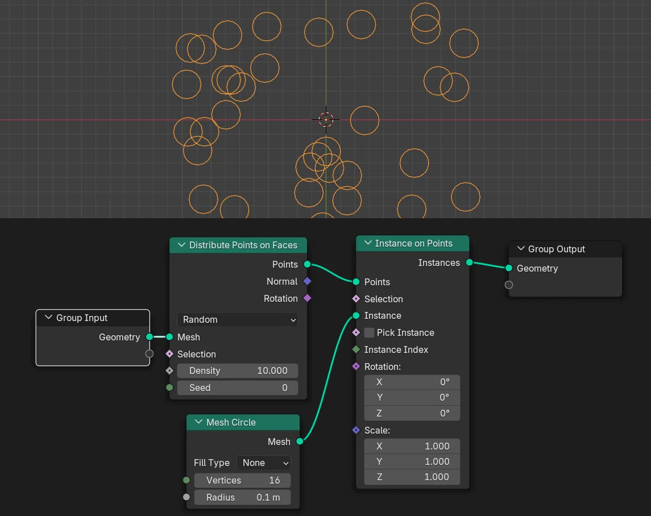Screen dimensions: 651x516
Task: Click the Rotation Z 0° field
Action: pos(412,413)
